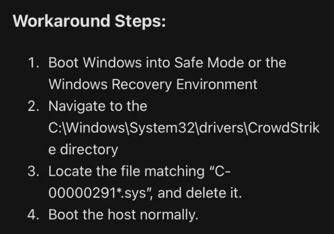Select the step number 3 marker
The width and height of the screenshot is (334, 234).
coord(33,171)
